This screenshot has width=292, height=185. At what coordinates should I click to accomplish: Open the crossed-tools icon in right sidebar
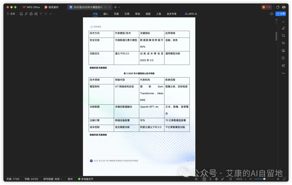(x=283, y=65)
